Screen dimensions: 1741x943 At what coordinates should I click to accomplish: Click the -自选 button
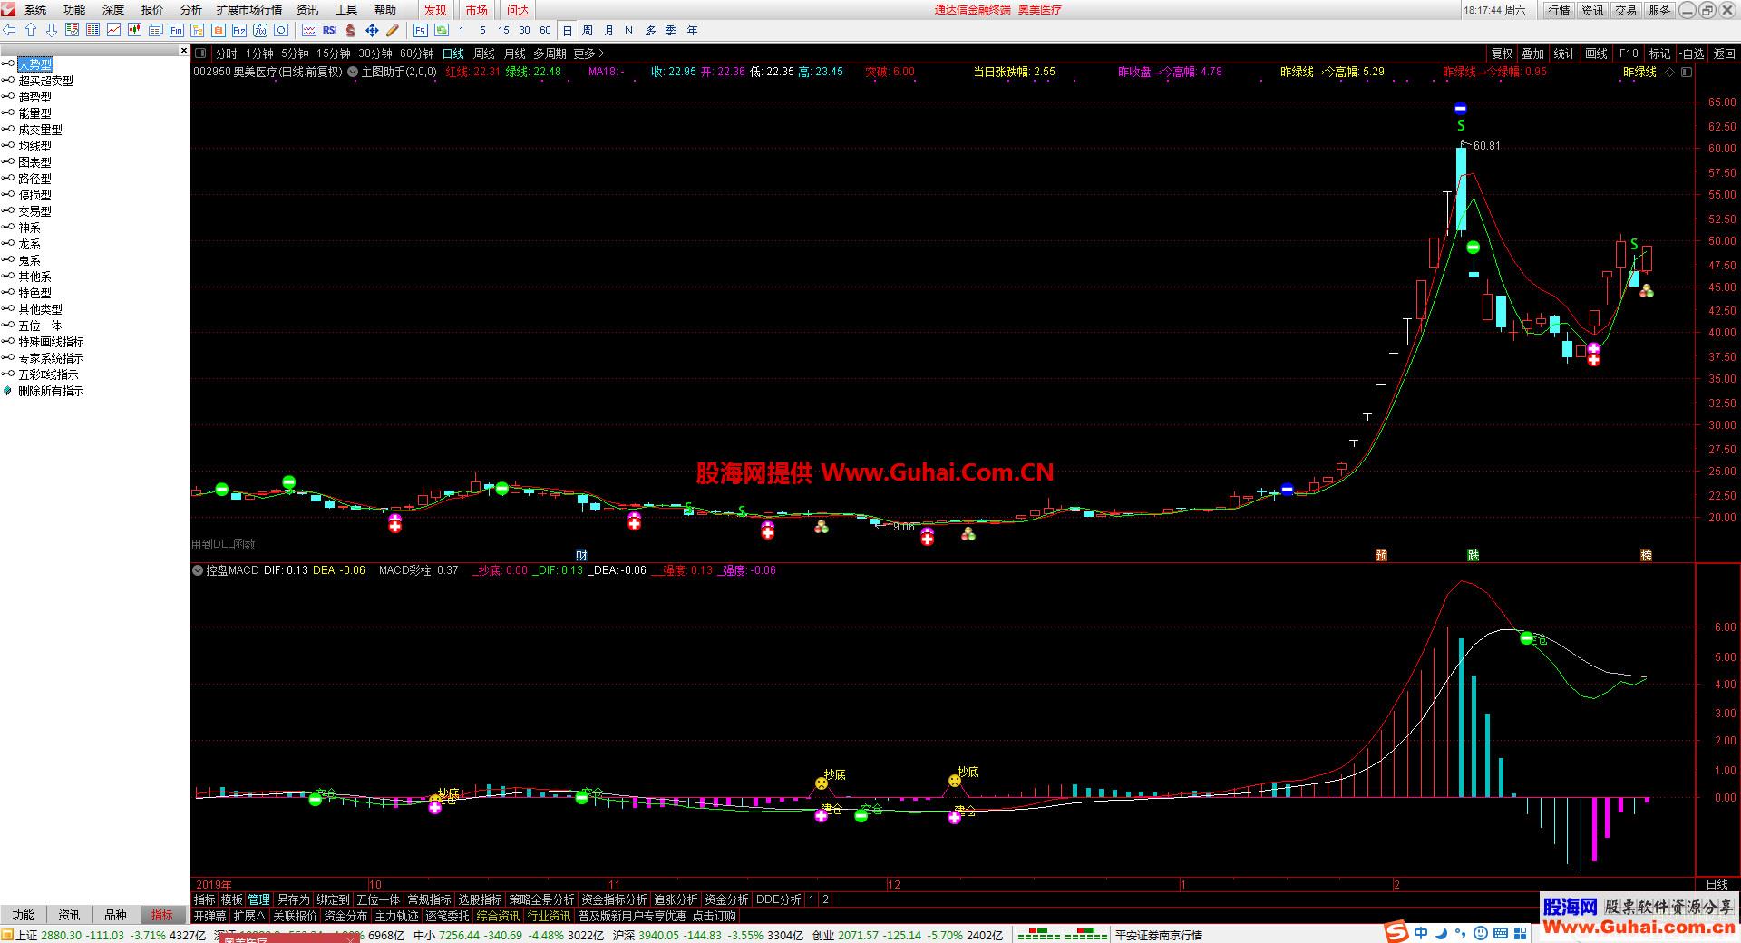[x=1691, y=53]
